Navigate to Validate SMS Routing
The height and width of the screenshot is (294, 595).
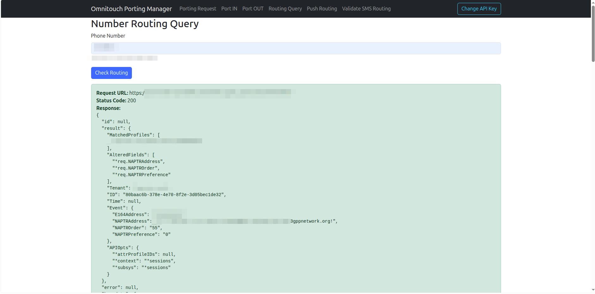(x=366, y=9)
